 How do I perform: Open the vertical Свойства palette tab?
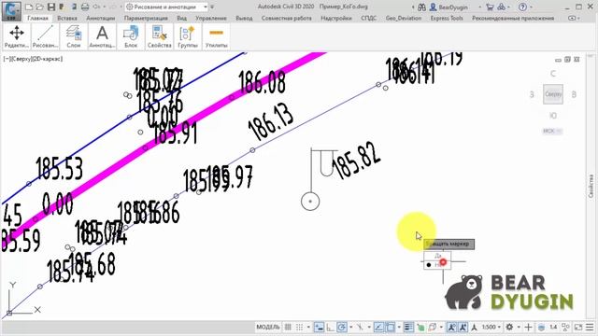(591, 187)
